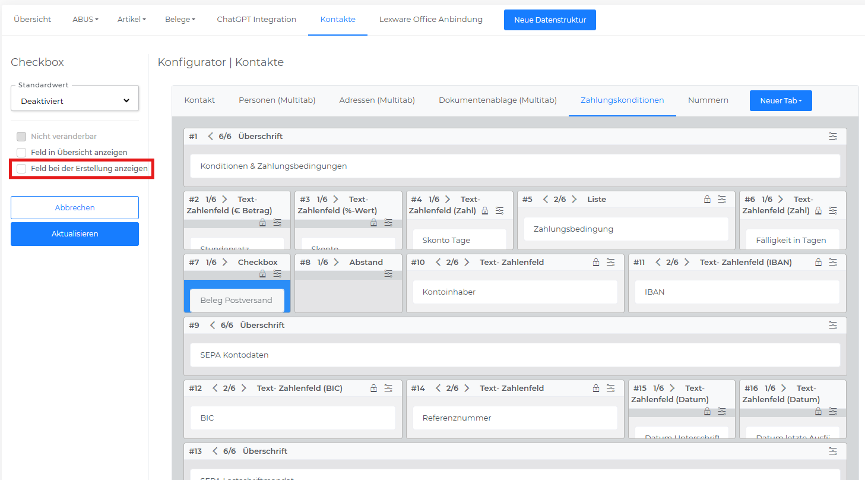Screen dimensions: 865x480
Task: Expand the ABUS menu
Action: tap(85, 20)
